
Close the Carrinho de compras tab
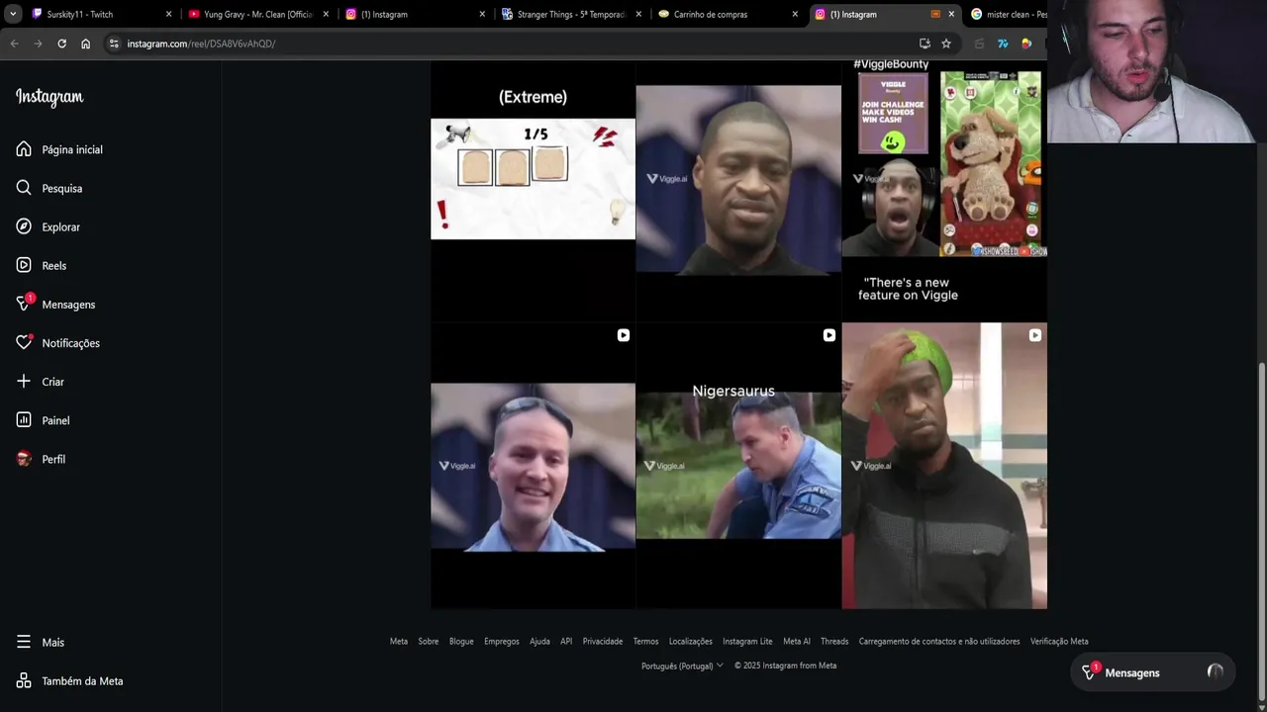[795, 14]
